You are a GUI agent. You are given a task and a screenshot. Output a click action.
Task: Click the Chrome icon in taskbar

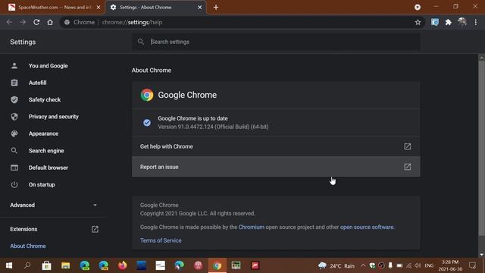pos(217,265)
